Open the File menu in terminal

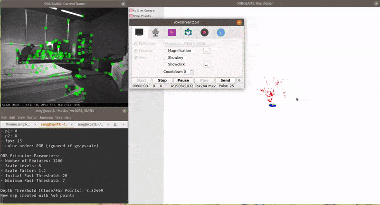click(4, 117)
